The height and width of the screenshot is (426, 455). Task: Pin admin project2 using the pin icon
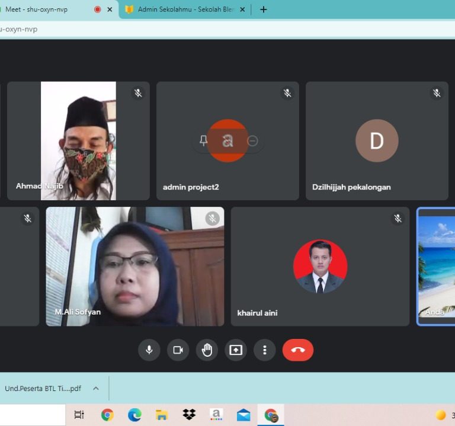203,141
